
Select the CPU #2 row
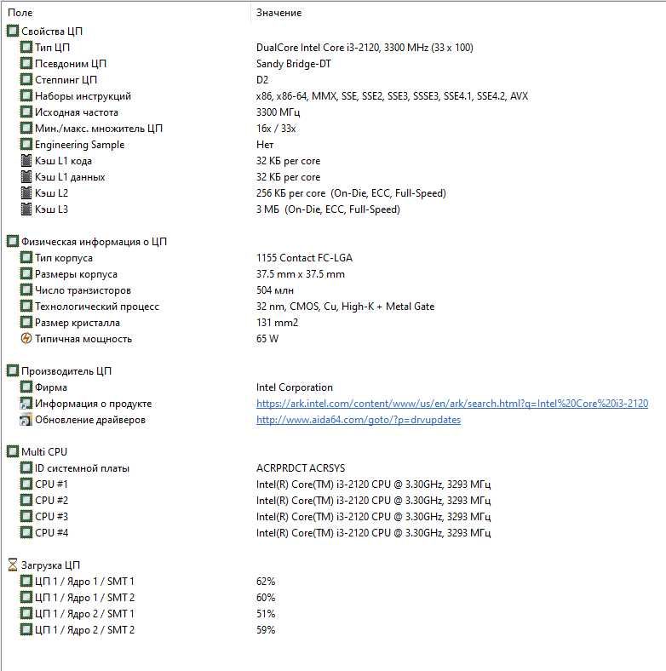(x=333, y=500)
